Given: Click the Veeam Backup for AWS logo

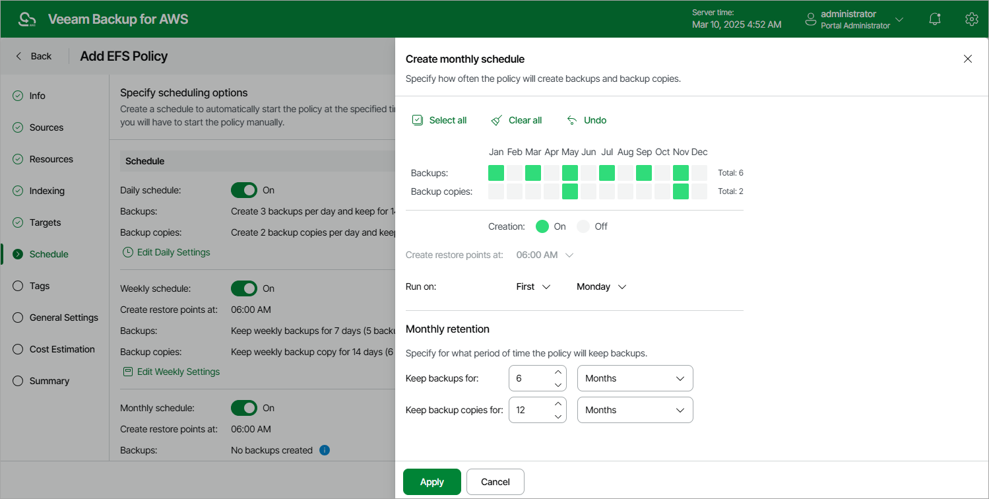Looking at the screenshot, I should point(26,18).
